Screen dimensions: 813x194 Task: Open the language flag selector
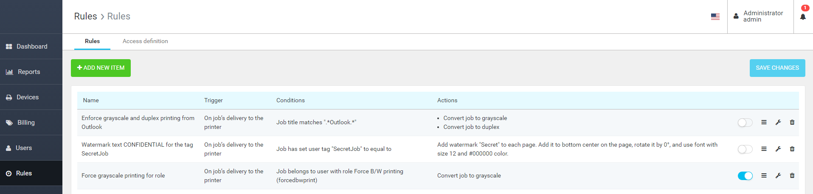(715, 16)
